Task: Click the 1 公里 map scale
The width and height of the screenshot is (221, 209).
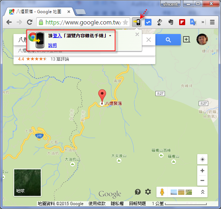Action: coord(179,204)
